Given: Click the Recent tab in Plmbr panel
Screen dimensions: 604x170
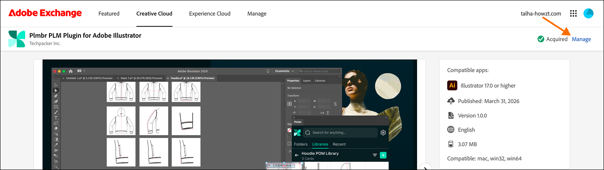Looking at the screenshot, I should 339,144.
